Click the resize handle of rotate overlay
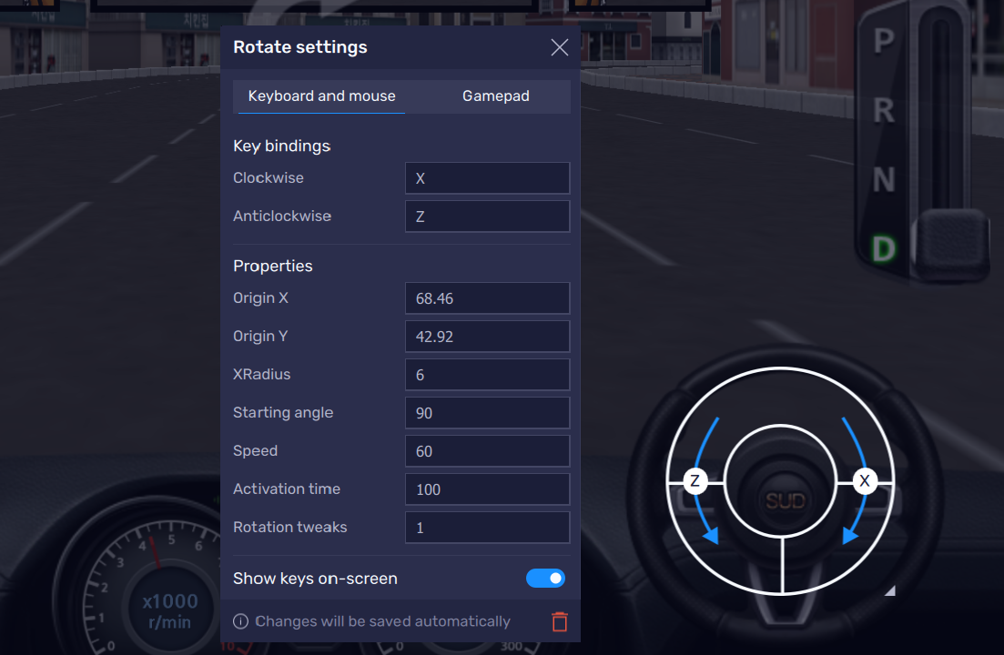 (890, 591)
